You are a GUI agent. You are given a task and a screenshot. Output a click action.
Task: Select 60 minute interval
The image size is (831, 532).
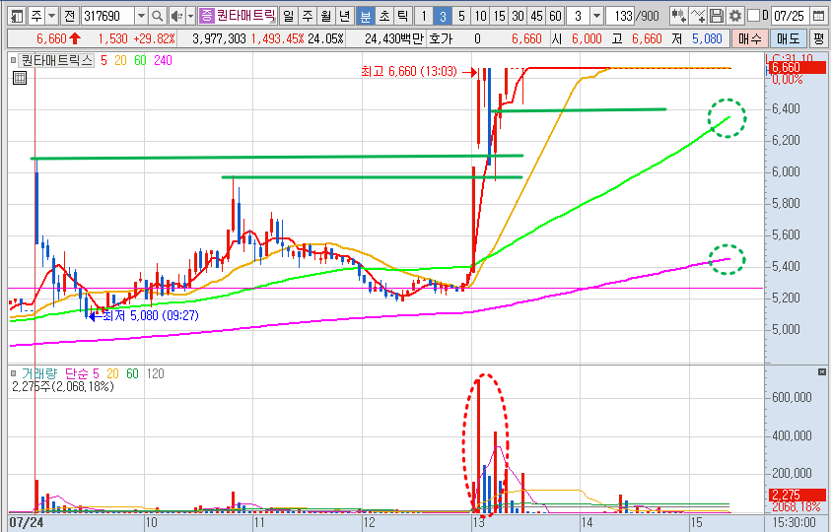555,17
